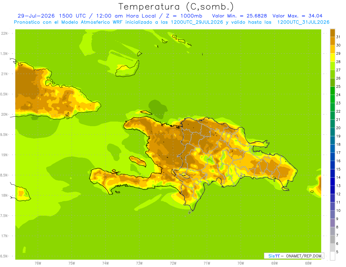Click the legend color band between 28 and 29
The image size is (346, 267).
(332, 58)
